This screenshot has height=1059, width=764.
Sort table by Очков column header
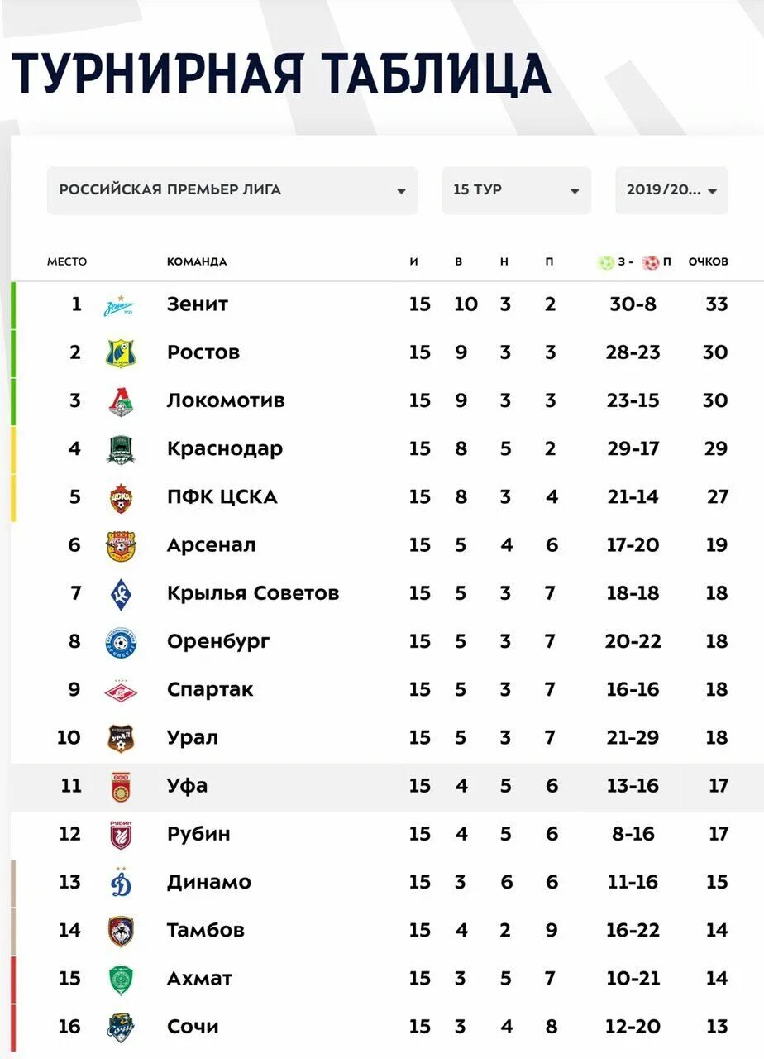[708, 261]
